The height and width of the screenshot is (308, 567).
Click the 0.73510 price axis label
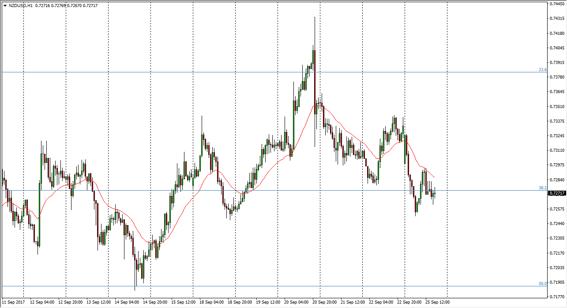[x=558, y=106]
